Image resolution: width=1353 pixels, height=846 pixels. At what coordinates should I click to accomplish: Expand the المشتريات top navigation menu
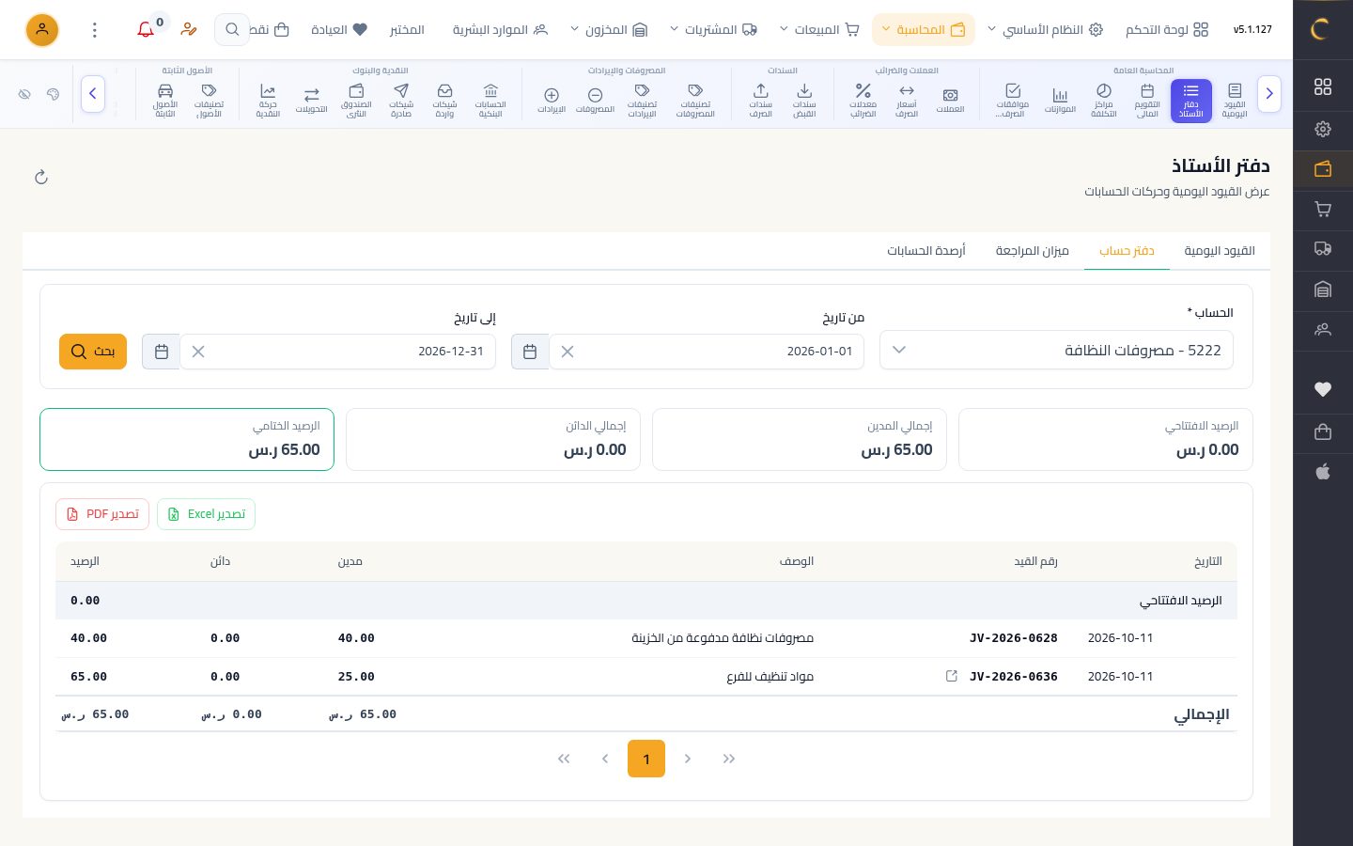click(713, 30)
